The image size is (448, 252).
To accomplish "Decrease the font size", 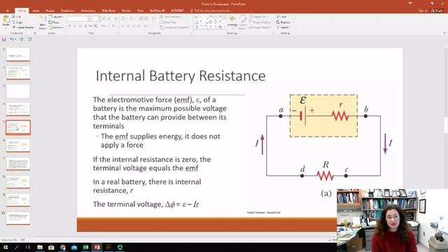I will tap(109, 19).
